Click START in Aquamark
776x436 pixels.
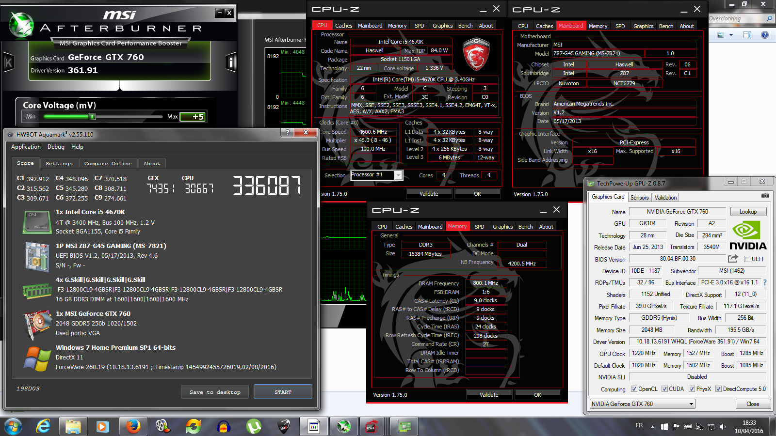[283, 392]
